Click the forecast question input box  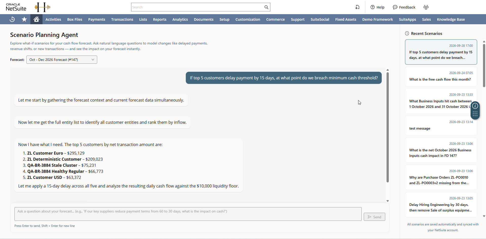tap(188, 214)
